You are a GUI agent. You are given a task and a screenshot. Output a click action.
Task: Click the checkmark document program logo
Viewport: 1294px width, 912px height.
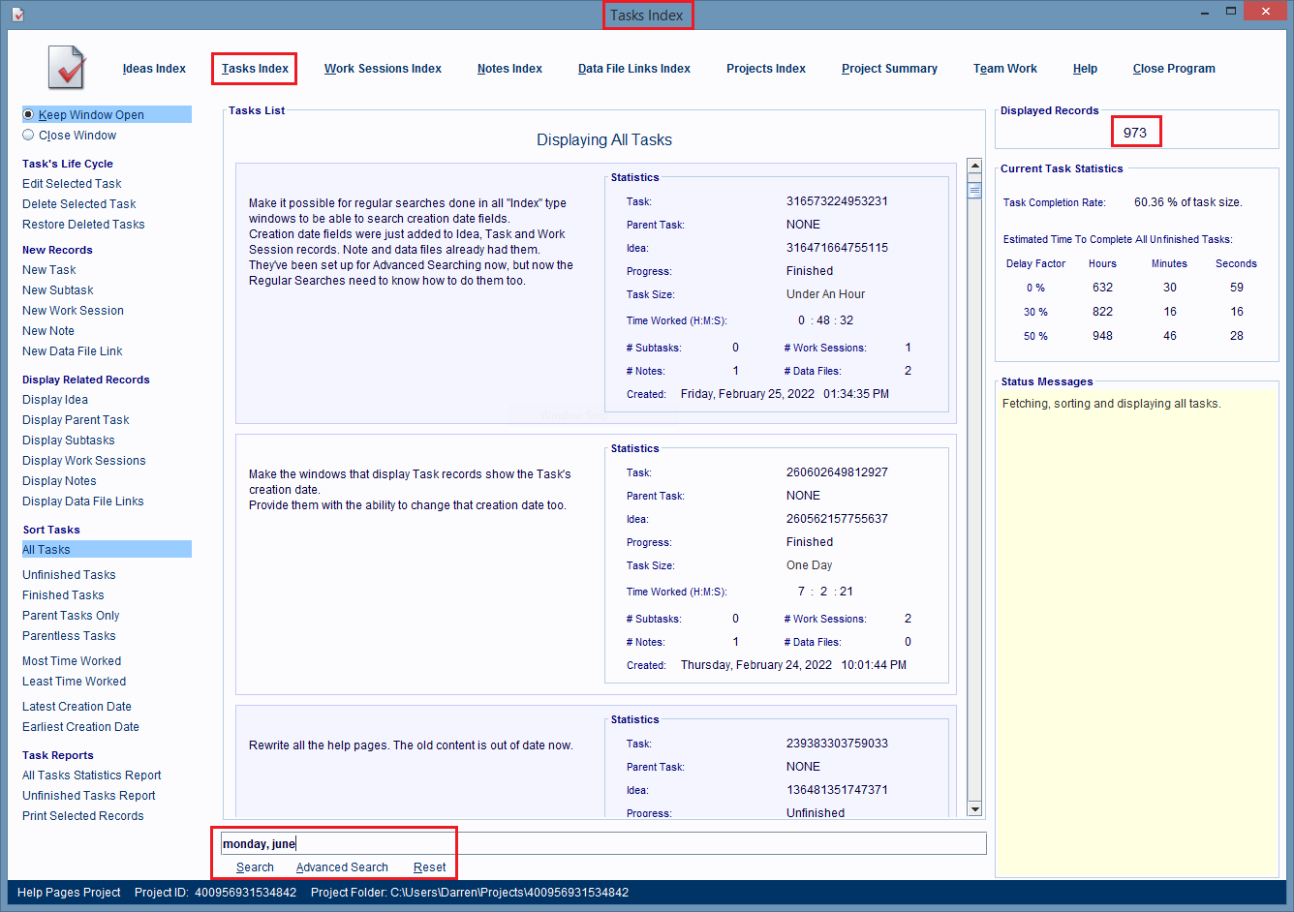coord(67,68)
